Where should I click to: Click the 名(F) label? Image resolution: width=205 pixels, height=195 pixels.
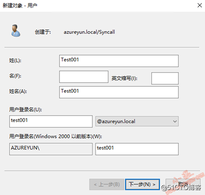point(15,76)
